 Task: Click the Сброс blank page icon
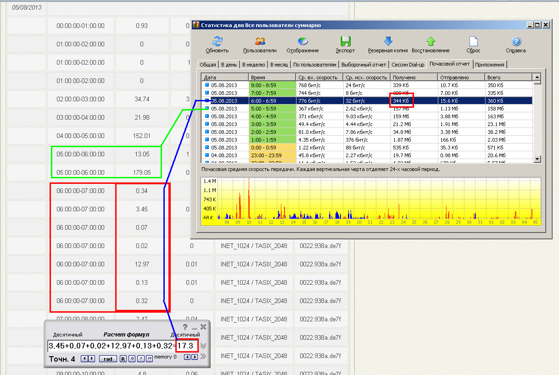[x=473, y=42]
